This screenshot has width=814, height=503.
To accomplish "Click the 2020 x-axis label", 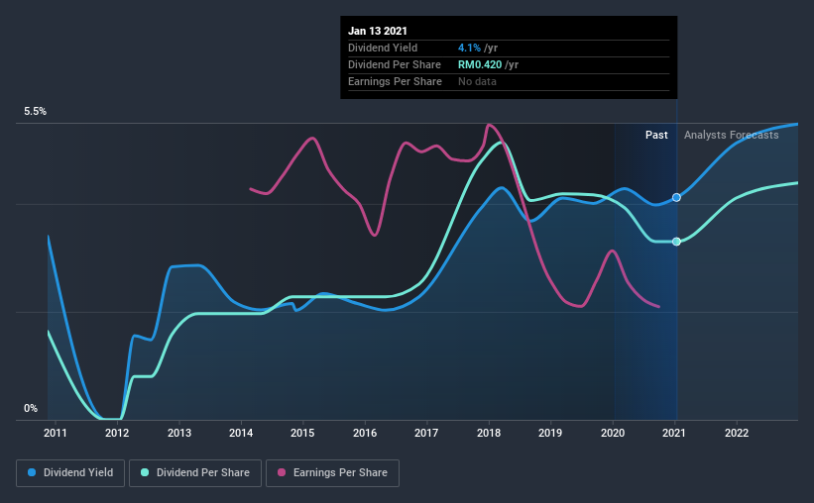I will [x=613, y=433].
